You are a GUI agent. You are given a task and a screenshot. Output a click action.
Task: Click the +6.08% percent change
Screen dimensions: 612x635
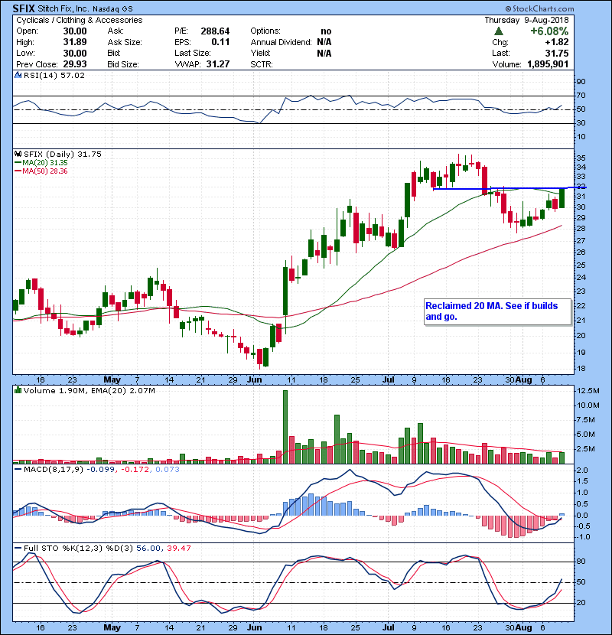click(x=549, y=31)
